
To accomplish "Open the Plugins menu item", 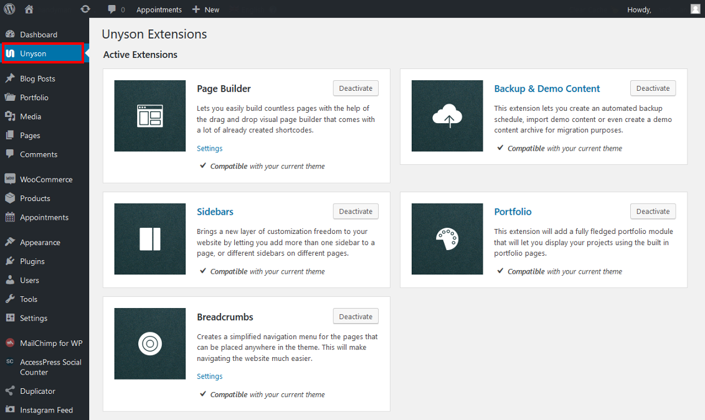I will point(32,261).
